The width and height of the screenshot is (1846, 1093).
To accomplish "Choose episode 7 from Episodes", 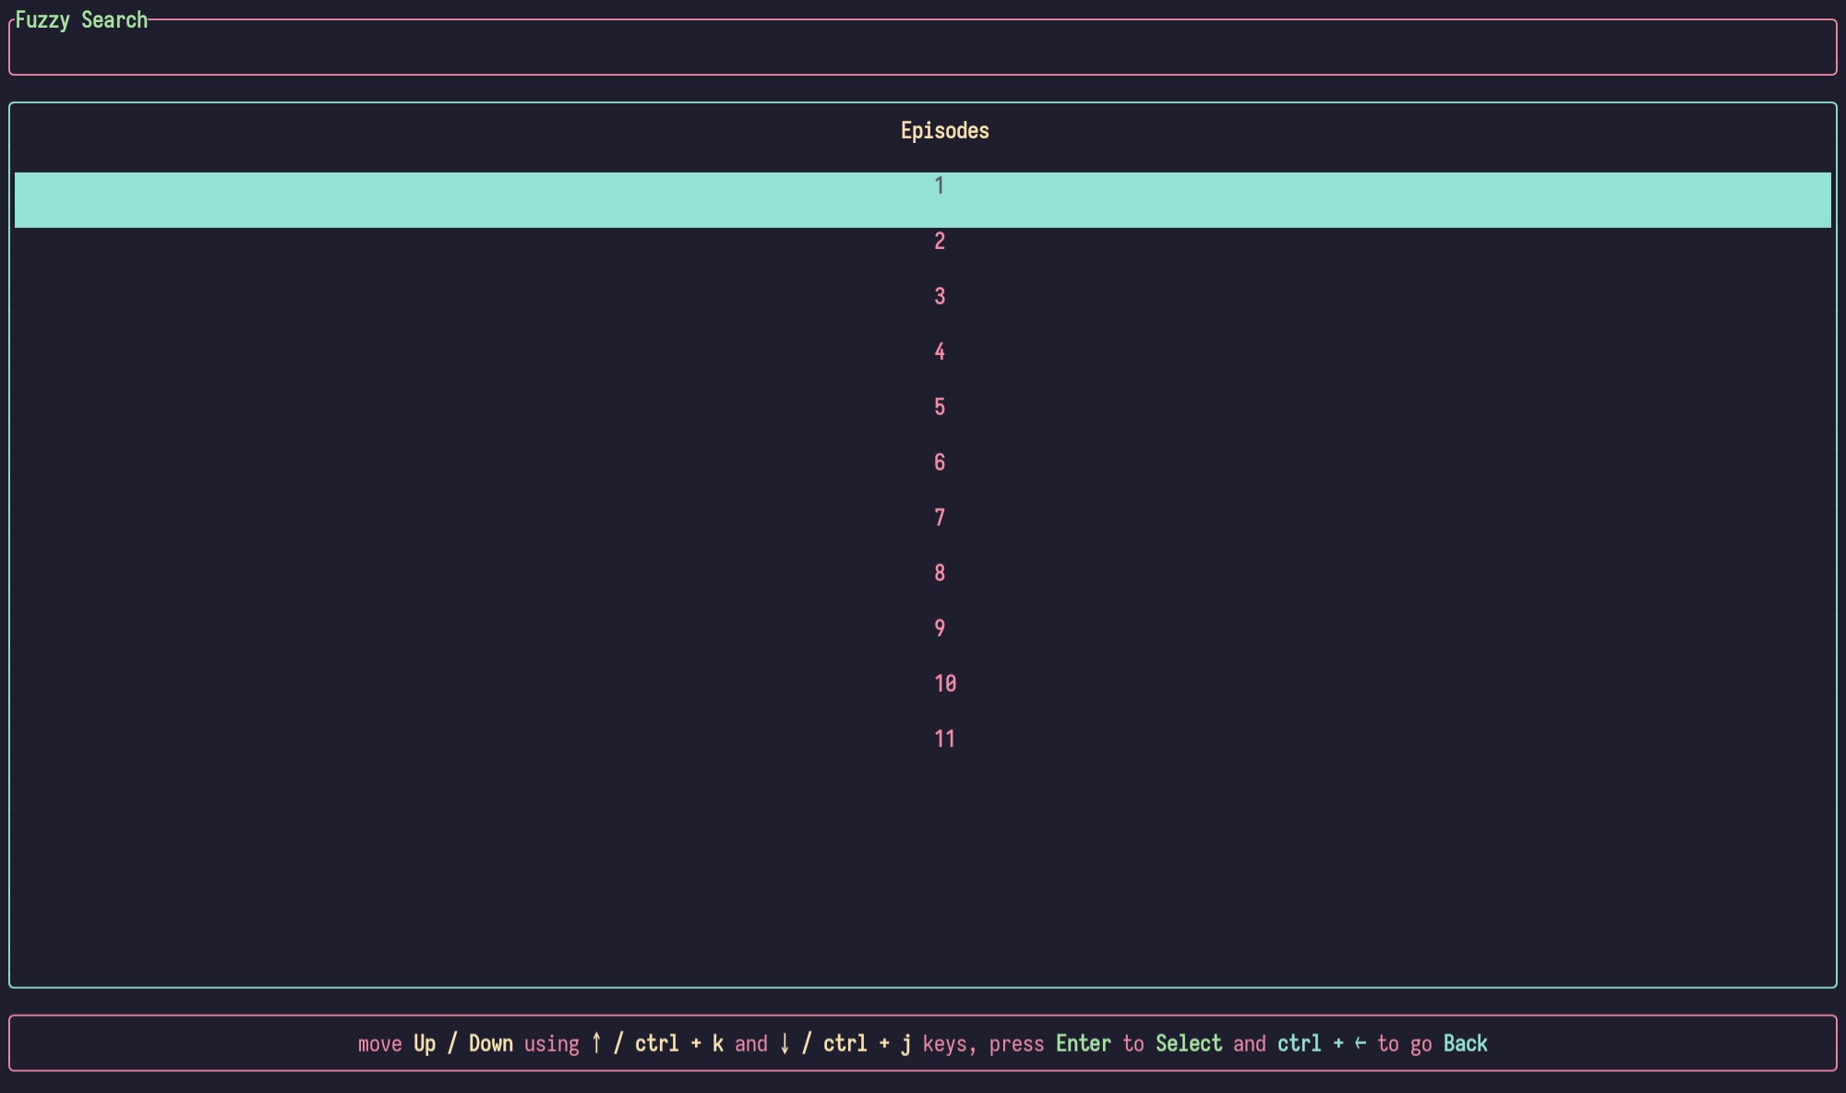I will click(939, 518).
